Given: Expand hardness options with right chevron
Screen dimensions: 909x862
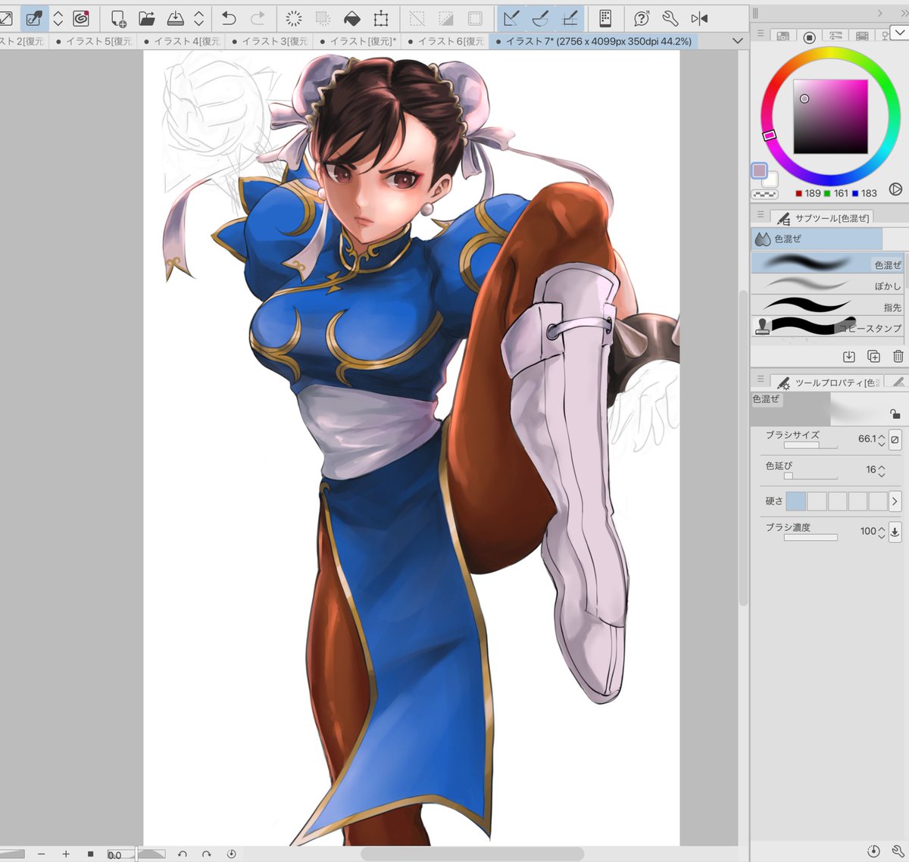Looking at the screenshot, I should 895,501.
